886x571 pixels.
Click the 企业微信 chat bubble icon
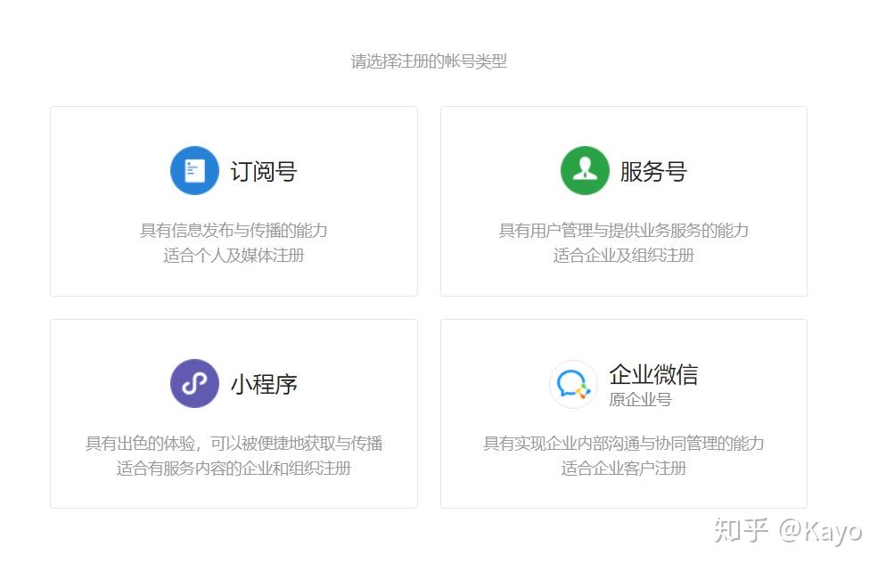pos(573,385)
